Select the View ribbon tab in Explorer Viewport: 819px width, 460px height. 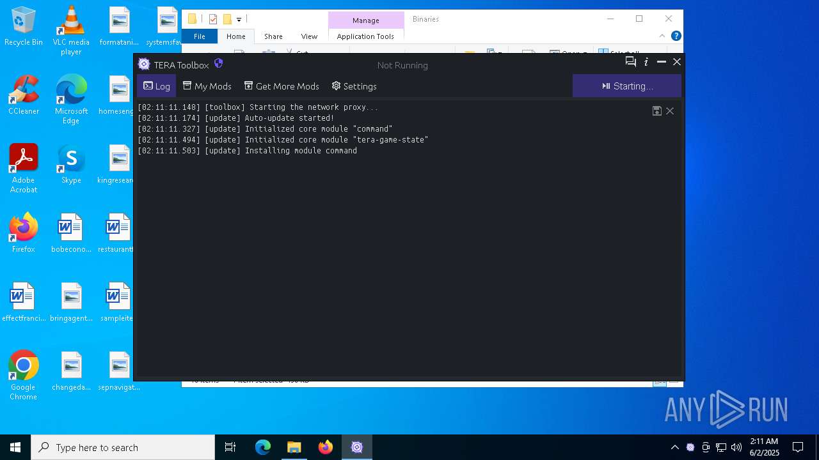[309, 36]
